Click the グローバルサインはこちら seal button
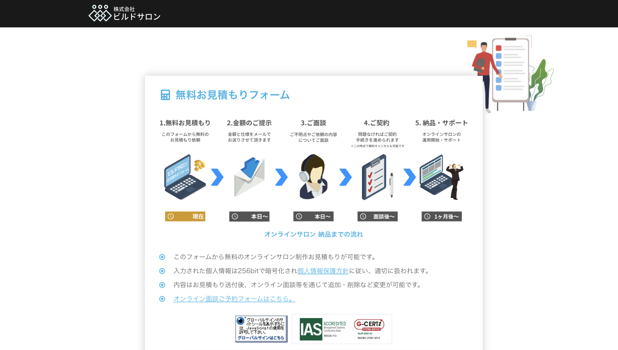The height and width of the screenshot is (350, 618). point(261,339)
